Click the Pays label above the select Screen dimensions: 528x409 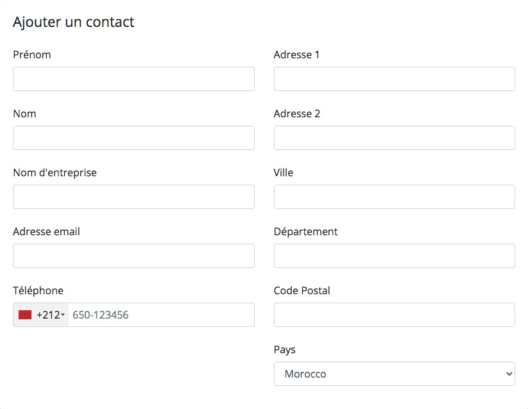point(285,350)
